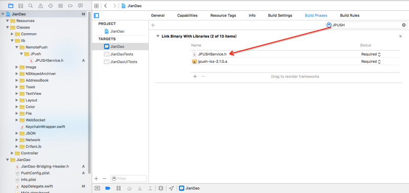Switch to the Build Settings tab

pos(280,15)
